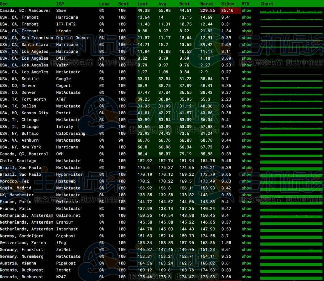Click the Avg column header
Screen dimensions: 324x281
pos(162,4)
